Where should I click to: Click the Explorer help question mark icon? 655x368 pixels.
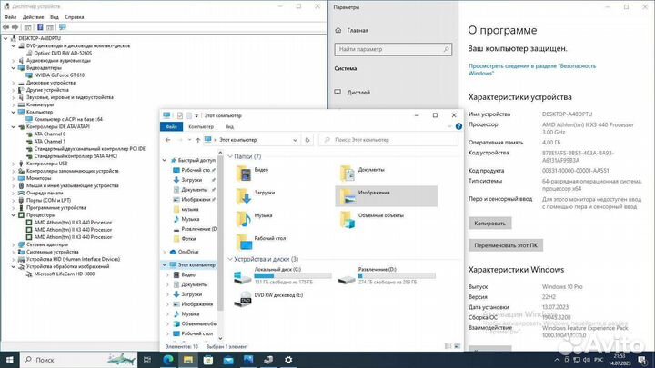point(458,126)
